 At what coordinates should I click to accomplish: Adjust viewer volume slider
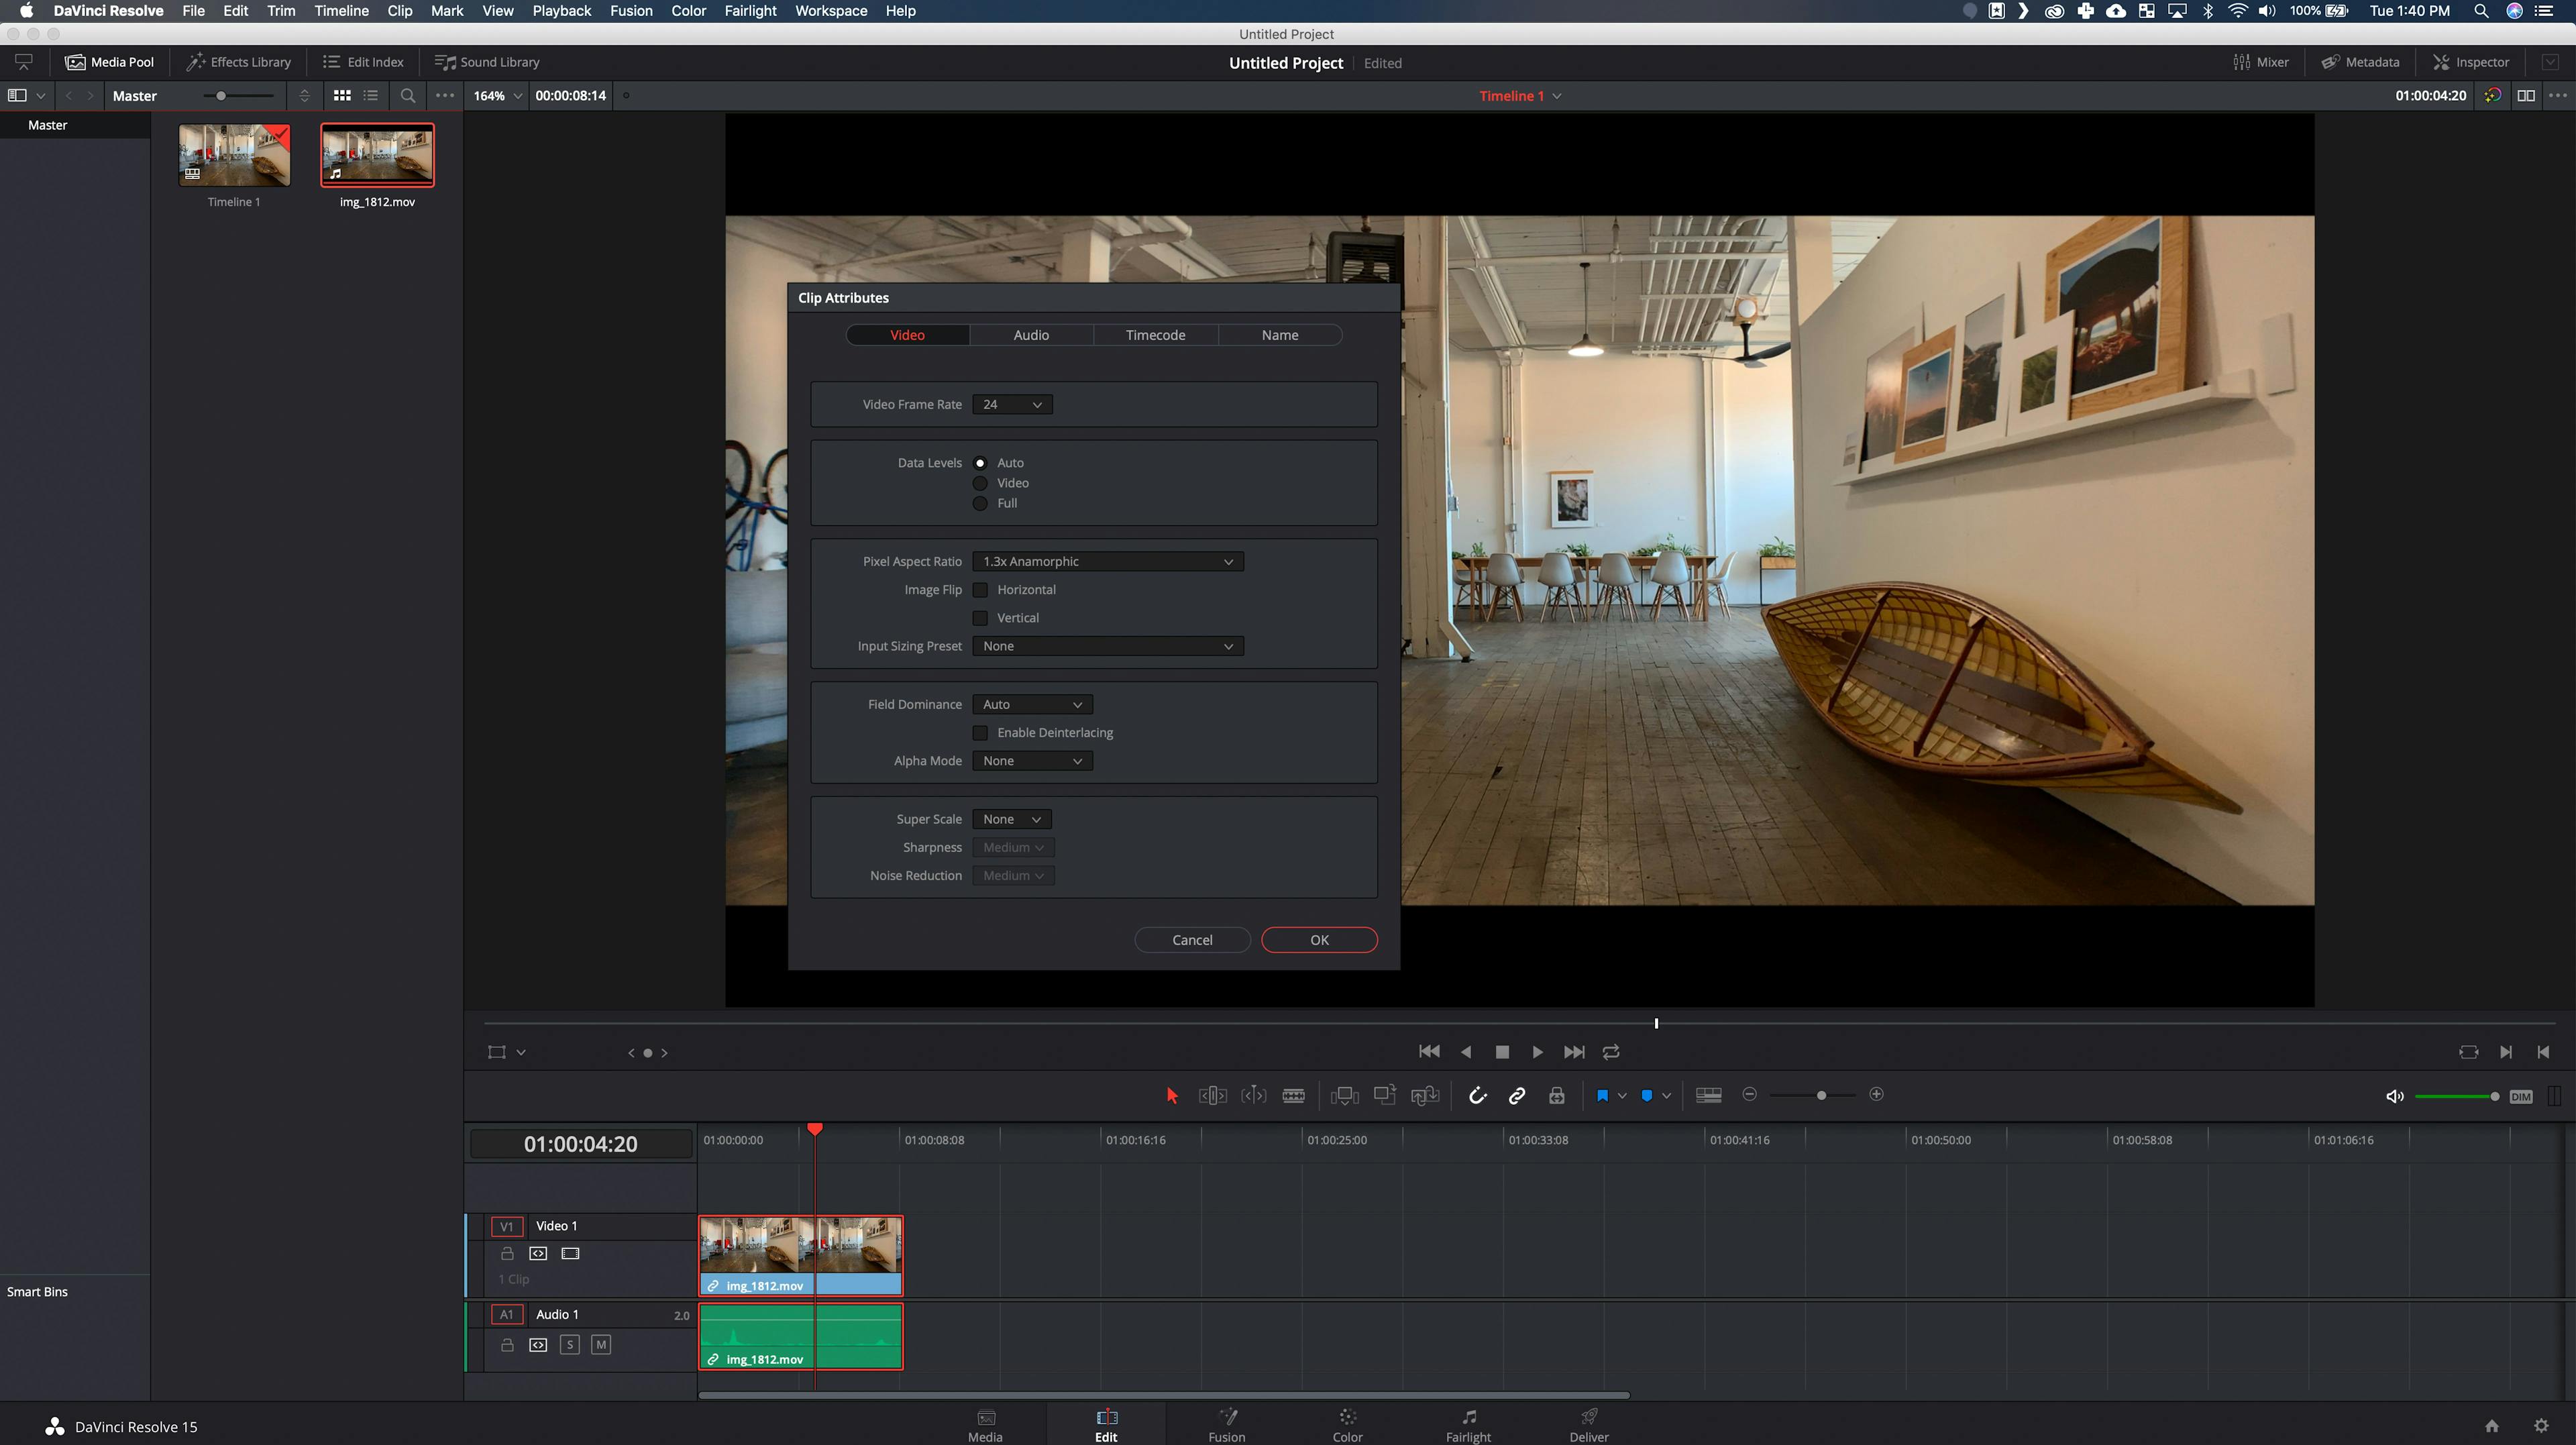point(2457,1096)
